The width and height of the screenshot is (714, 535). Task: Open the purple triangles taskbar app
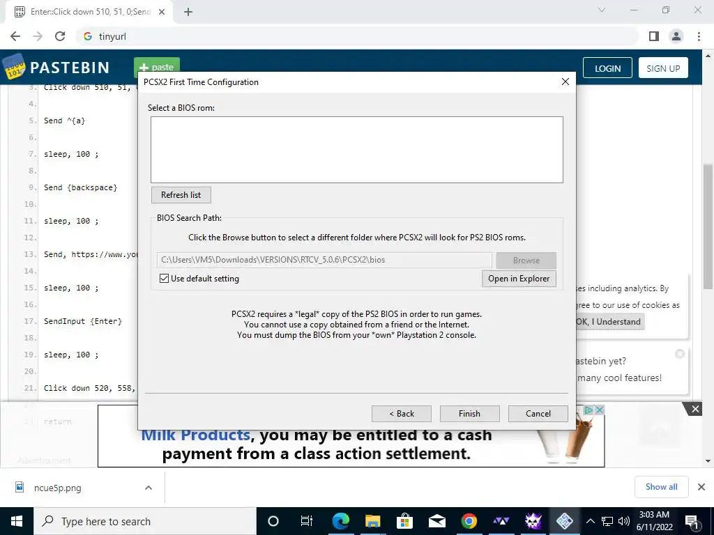(501, 521)
